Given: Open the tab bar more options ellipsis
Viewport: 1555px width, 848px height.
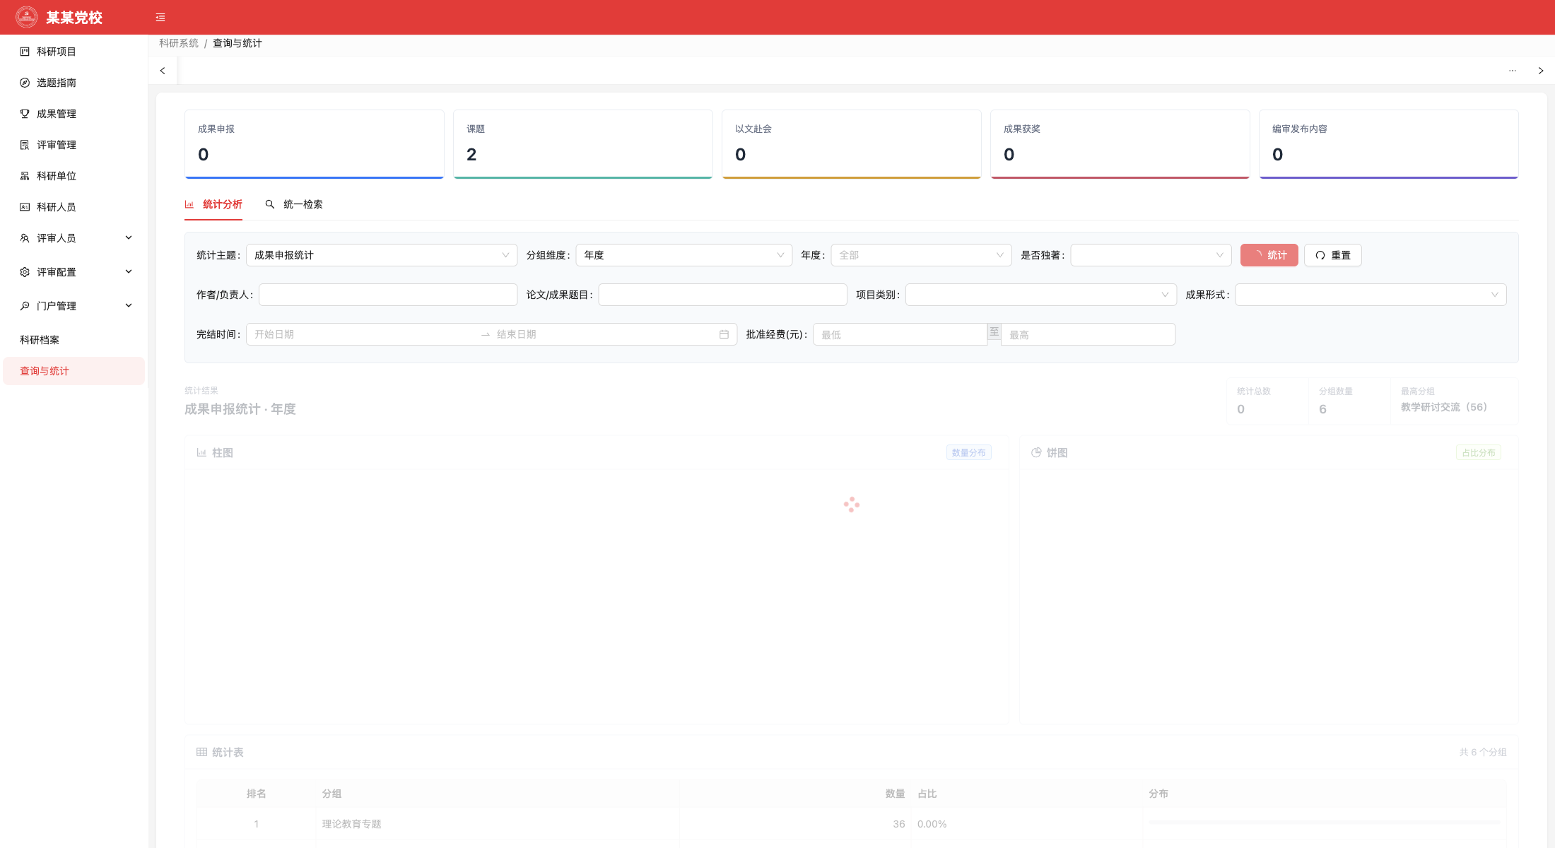Looking at the screenshot, I should coord(1513,71).
